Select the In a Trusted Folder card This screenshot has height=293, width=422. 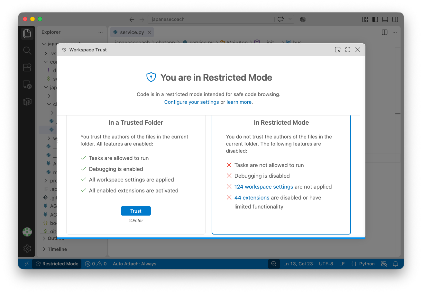pyautogui.click(x=136, y=175)
